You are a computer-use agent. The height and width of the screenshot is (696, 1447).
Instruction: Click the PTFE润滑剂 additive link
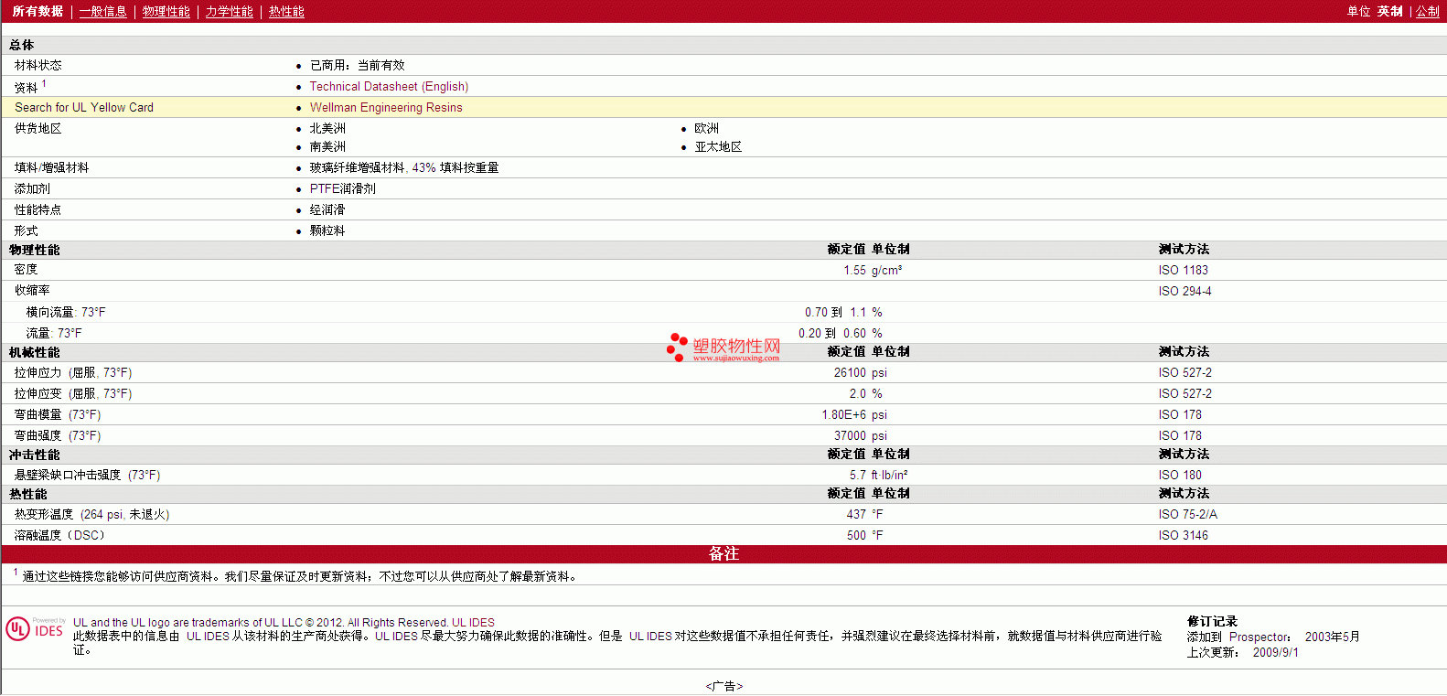coord(342,188)
